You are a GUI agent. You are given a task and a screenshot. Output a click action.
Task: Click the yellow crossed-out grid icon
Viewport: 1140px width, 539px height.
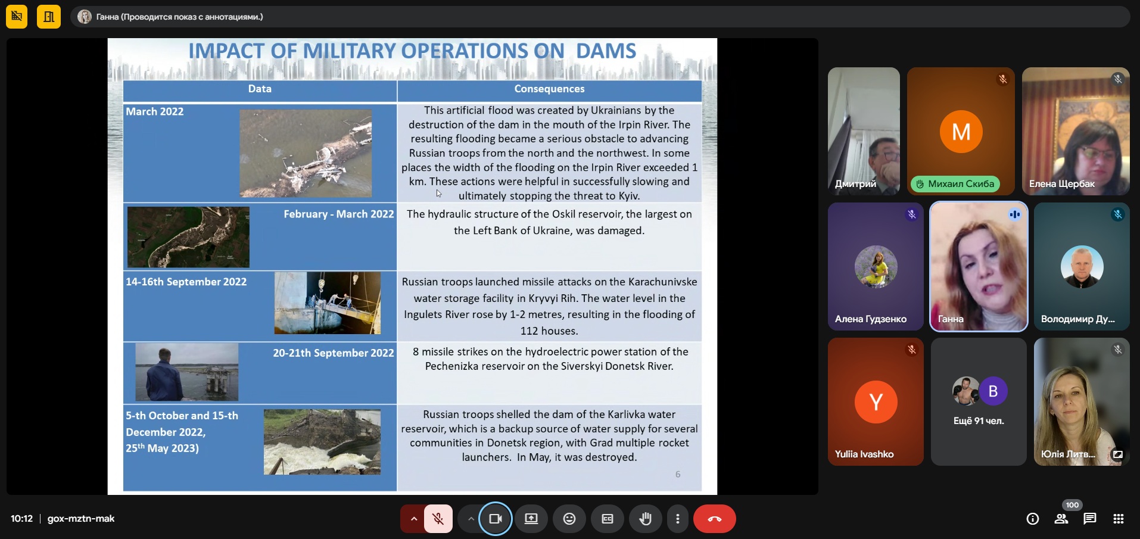click(17, 17)
